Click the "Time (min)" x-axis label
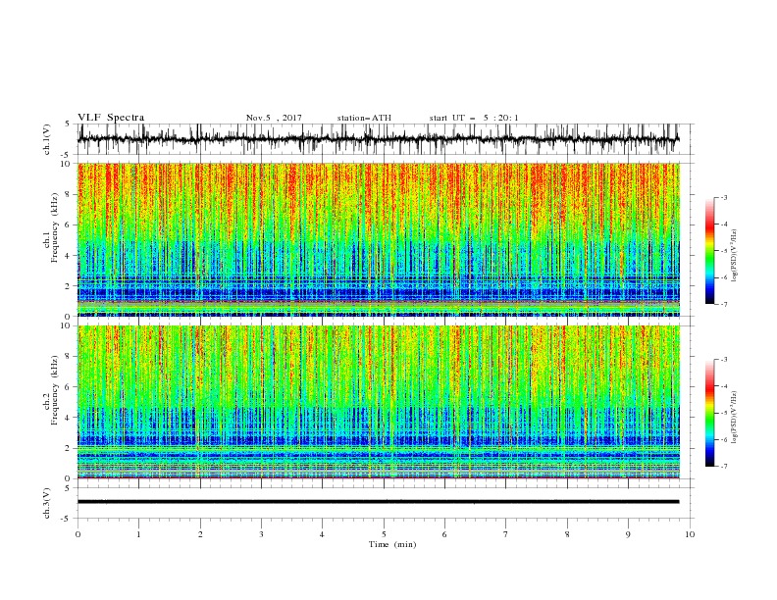Viewport: 777px width, 600px height. click(x=392, y=544)
